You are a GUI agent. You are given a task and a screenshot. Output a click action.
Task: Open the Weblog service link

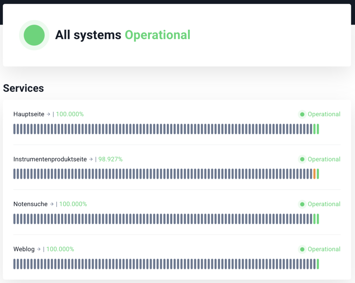click(24, 249)
